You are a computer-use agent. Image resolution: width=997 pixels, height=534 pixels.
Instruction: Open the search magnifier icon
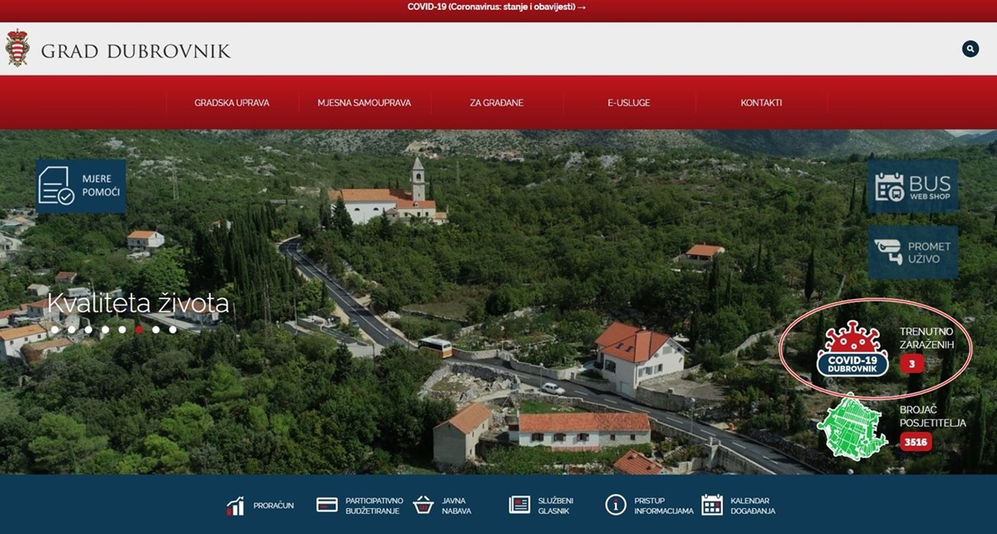(970, 49)
